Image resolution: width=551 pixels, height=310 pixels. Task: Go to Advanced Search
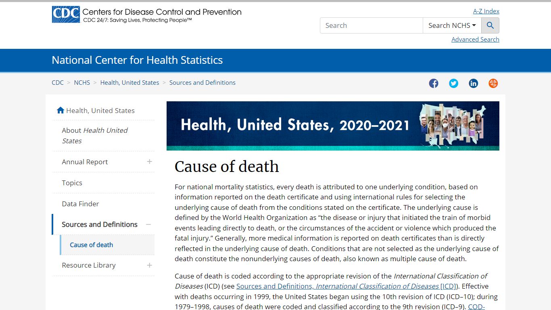point(475,39)
